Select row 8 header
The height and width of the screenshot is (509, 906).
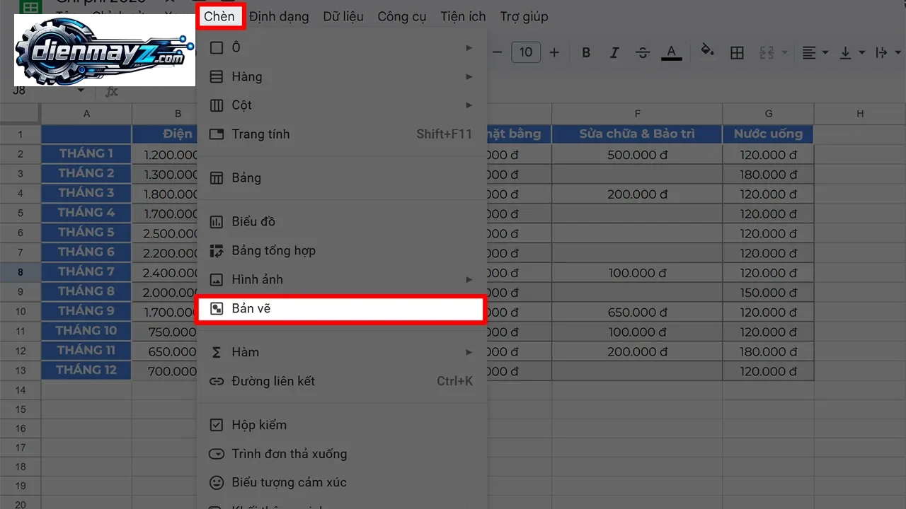(x=20, y=272)
